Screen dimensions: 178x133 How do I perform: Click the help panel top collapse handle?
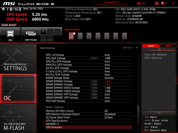pyautogui.click(x=159, y=49)
